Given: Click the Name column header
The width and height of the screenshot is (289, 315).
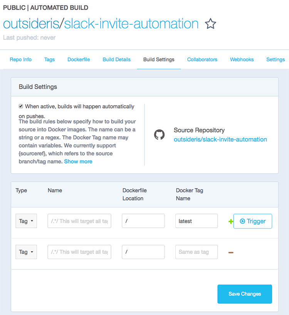Looking at the screenshot, I should [55, 190].
